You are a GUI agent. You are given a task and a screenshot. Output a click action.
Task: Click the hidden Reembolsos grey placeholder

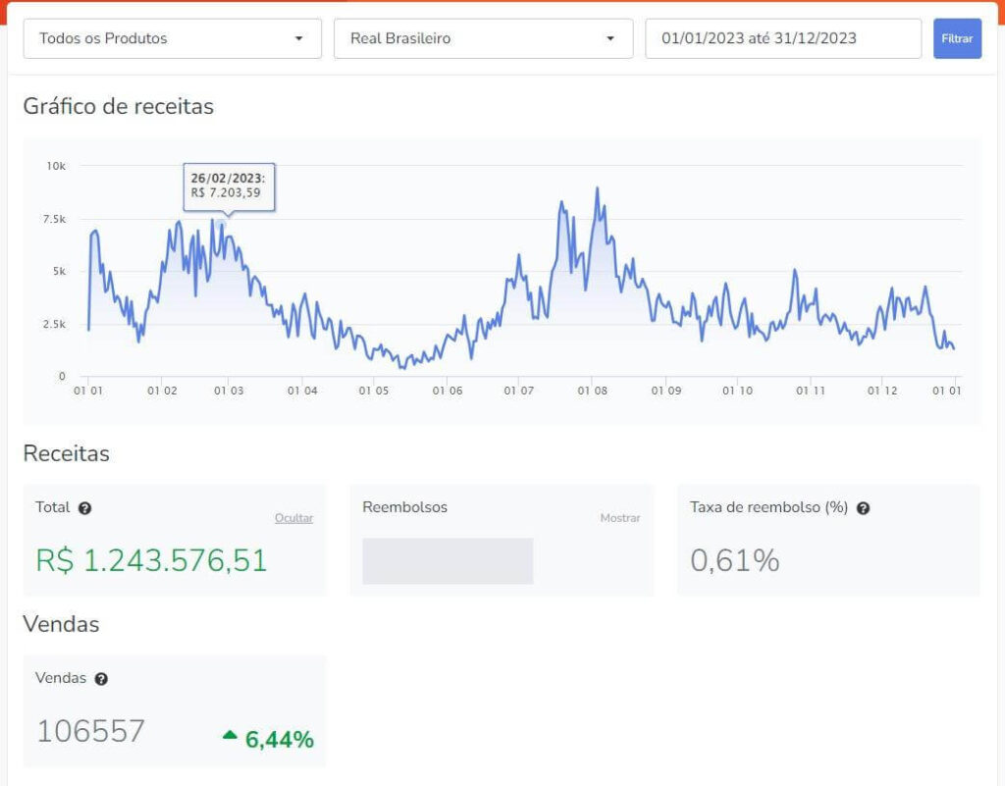click(448, 561)
